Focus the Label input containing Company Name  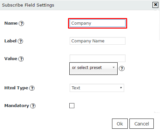click(x=98, y=41)
